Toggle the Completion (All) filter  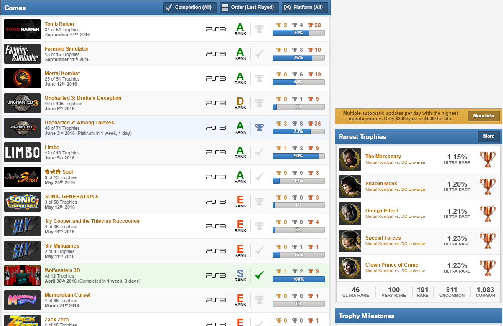190,7
